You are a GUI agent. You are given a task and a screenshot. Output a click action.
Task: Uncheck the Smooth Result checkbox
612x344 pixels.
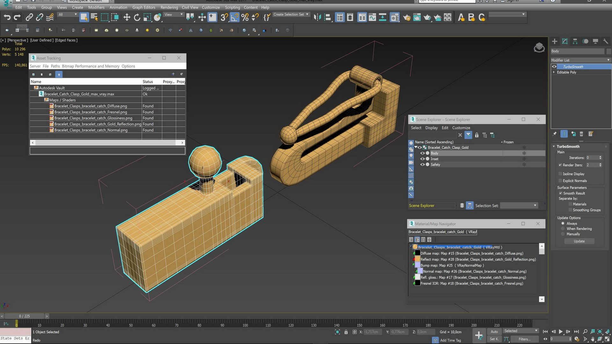pos(560,193)
